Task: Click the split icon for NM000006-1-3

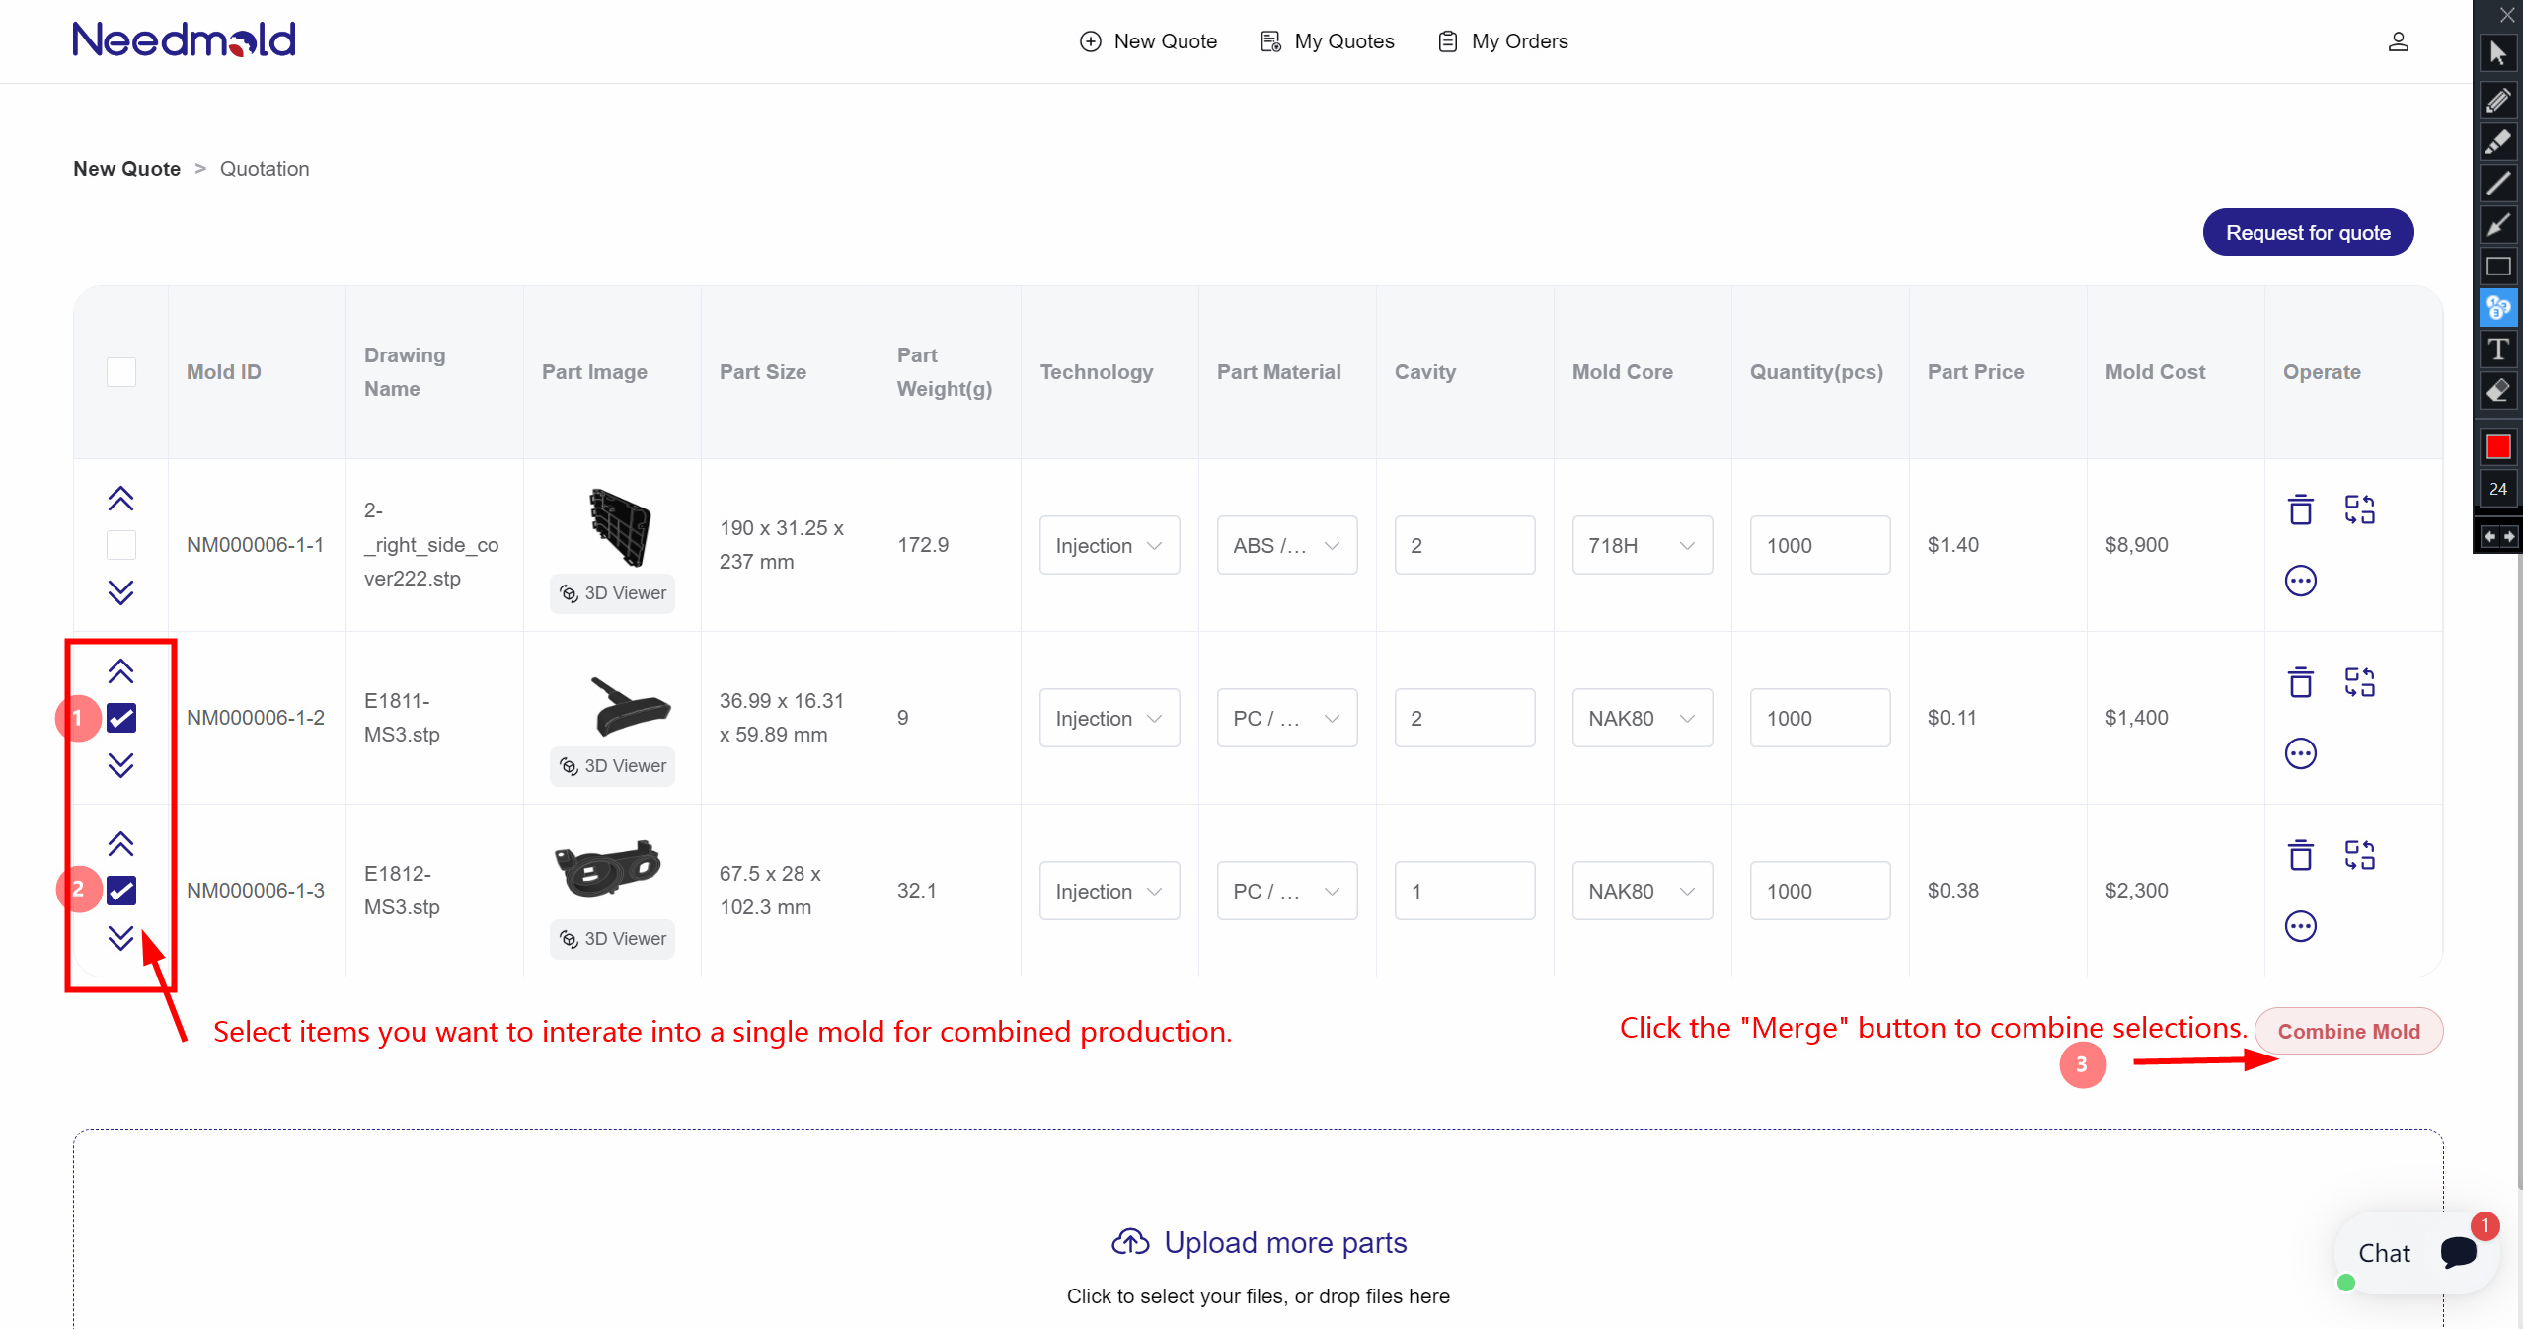Action: point(2360,855)
